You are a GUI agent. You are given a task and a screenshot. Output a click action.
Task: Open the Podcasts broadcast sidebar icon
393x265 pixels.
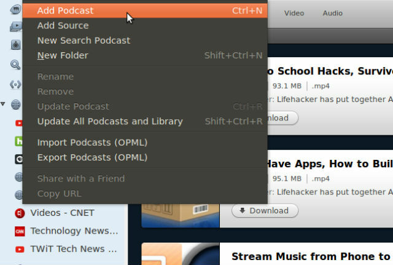(15, 85)
